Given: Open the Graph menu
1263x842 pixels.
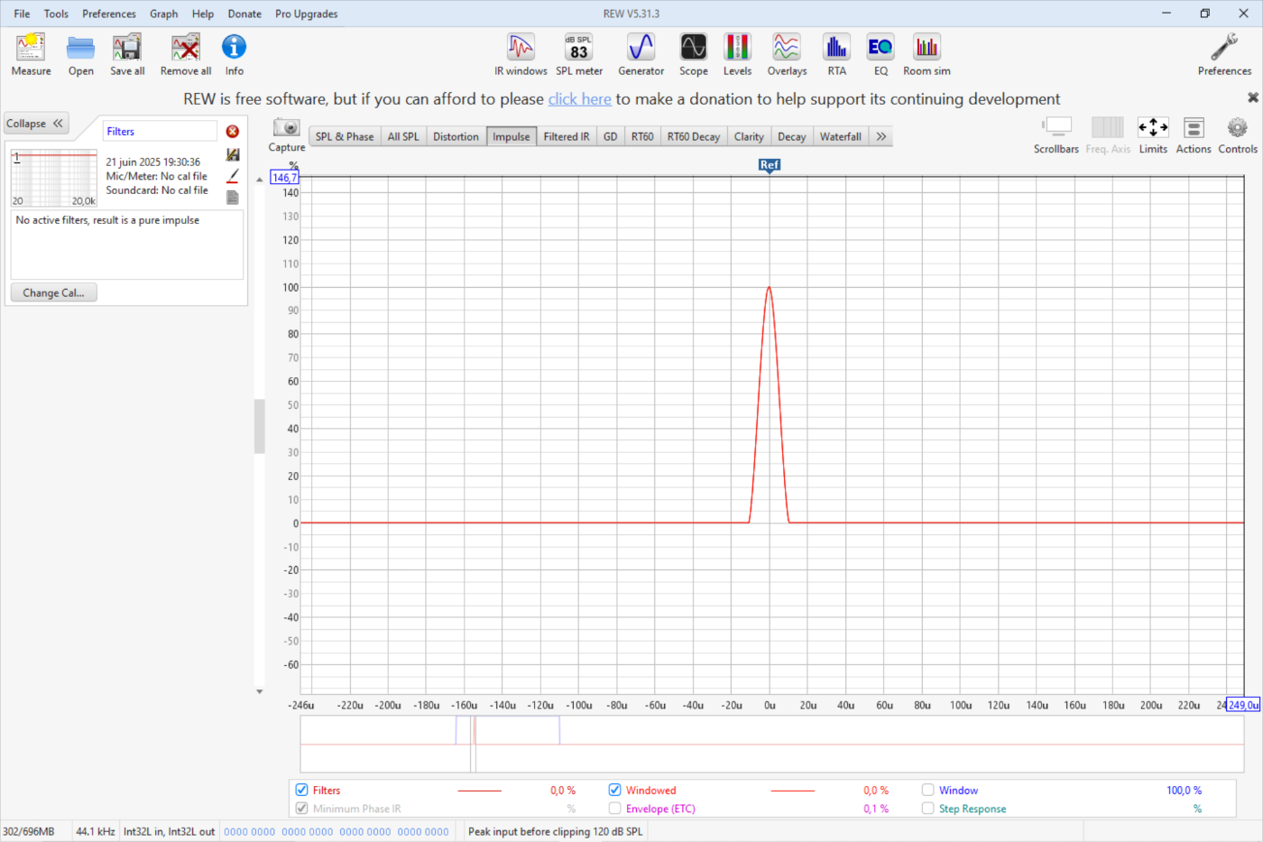Looking at the screenshot, I should 163,14.
